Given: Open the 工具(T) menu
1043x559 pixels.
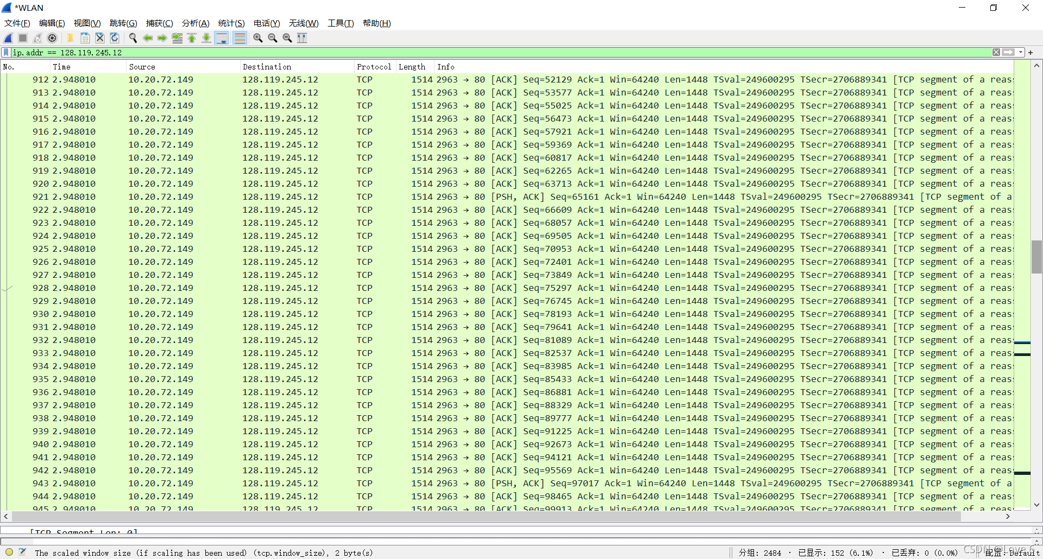Looking at the screenshot, I should (341, 23).
